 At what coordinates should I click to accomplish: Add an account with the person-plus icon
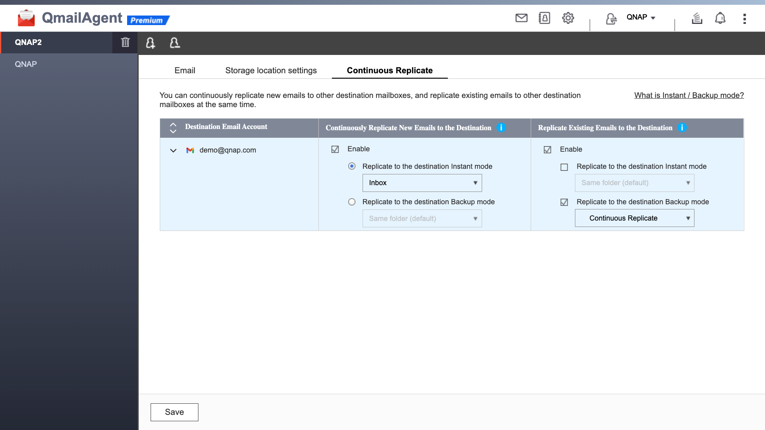[x=150, y=43]
